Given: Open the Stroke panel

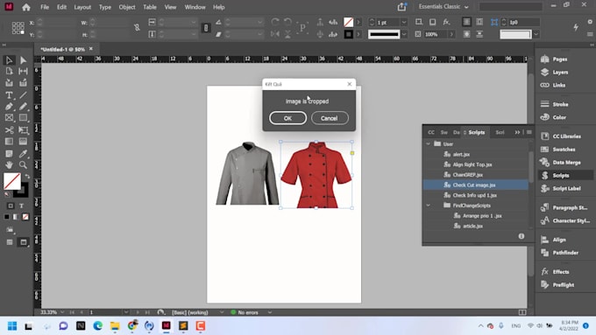Looking at the screenshot, I should (x=555, y=104).
